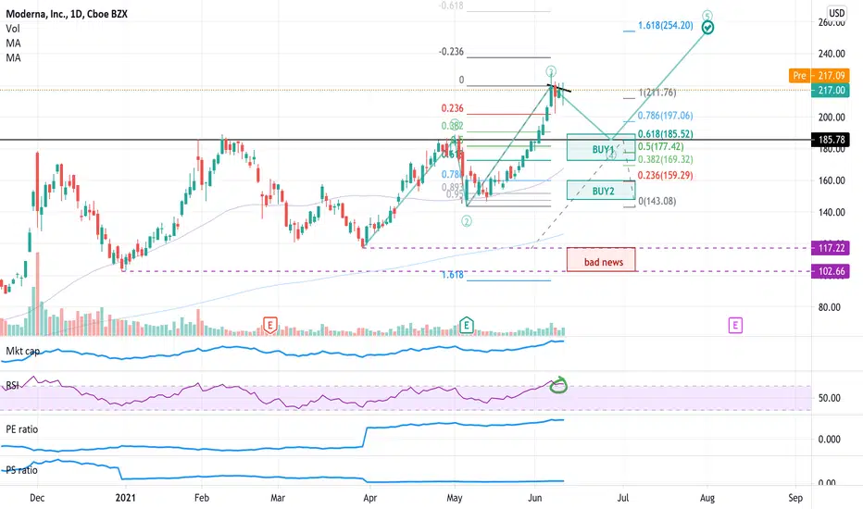Select the BUY1 rectangle zone
Image resolution: width=863 pixels, height=509 pixels.
click(x=601, y=147)
